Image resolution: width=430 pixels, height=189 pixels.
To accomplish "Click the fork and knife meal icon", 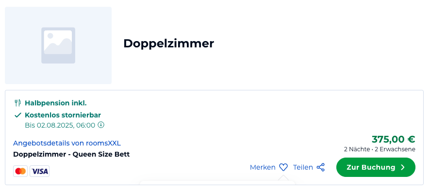I will click(x=17, y=103).
